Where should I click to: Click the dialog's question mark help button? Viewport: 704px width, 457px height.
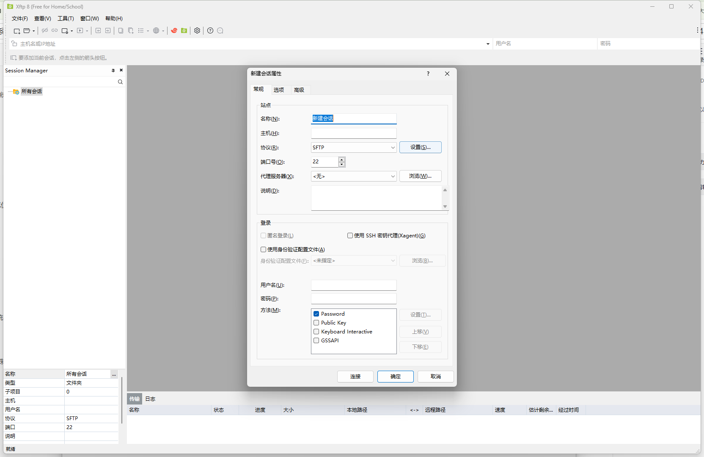[428, 74]
